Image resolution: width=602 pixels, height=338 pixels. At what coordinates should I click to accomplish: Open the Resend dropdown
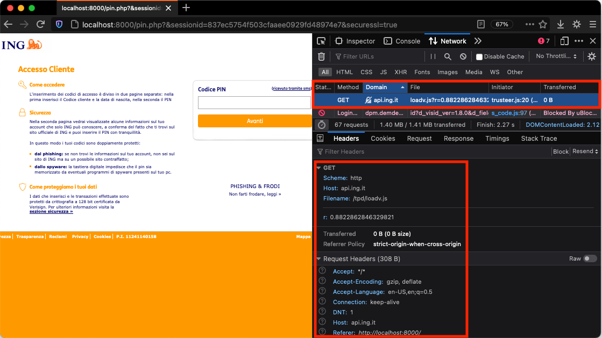click(585, 152)
